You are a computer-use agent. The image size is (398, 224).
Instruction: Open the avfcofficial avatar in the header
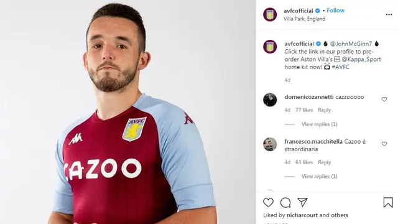[270, 14]
